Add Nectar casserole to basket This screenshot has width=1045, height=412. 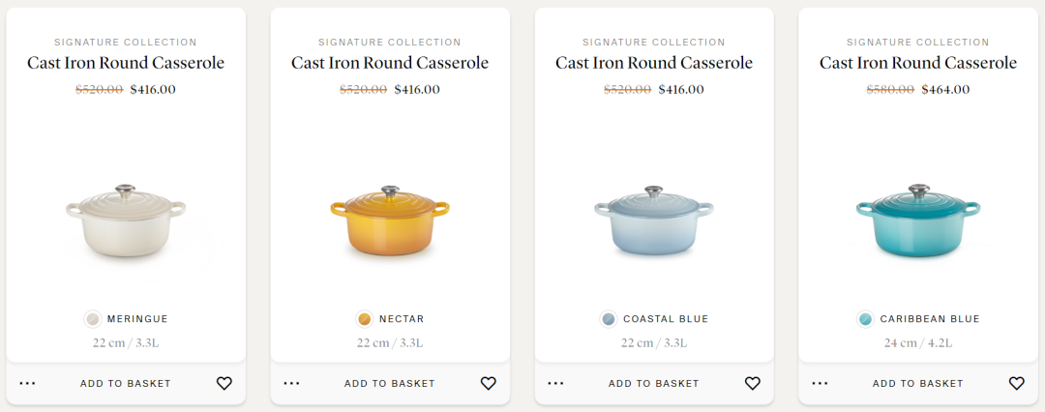[x=390, y=384]
